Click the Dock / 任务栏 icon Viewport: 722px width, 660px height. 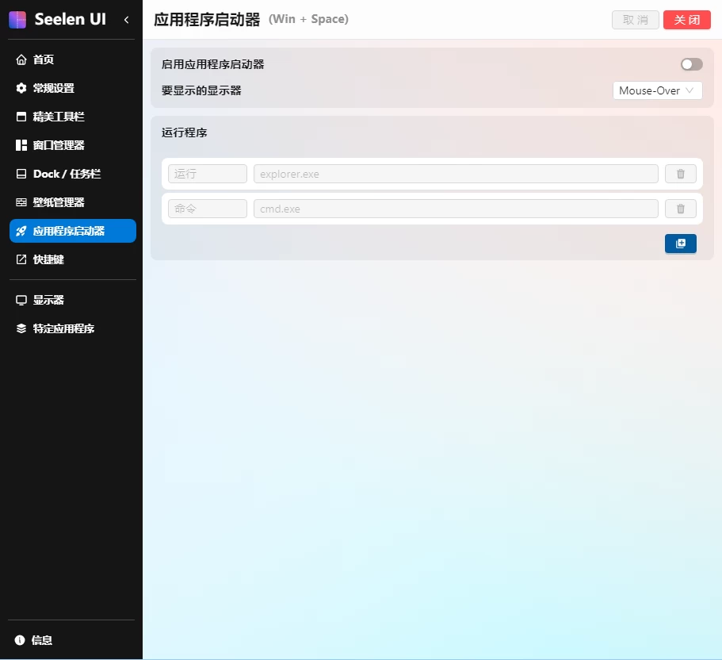coord(21,174)
